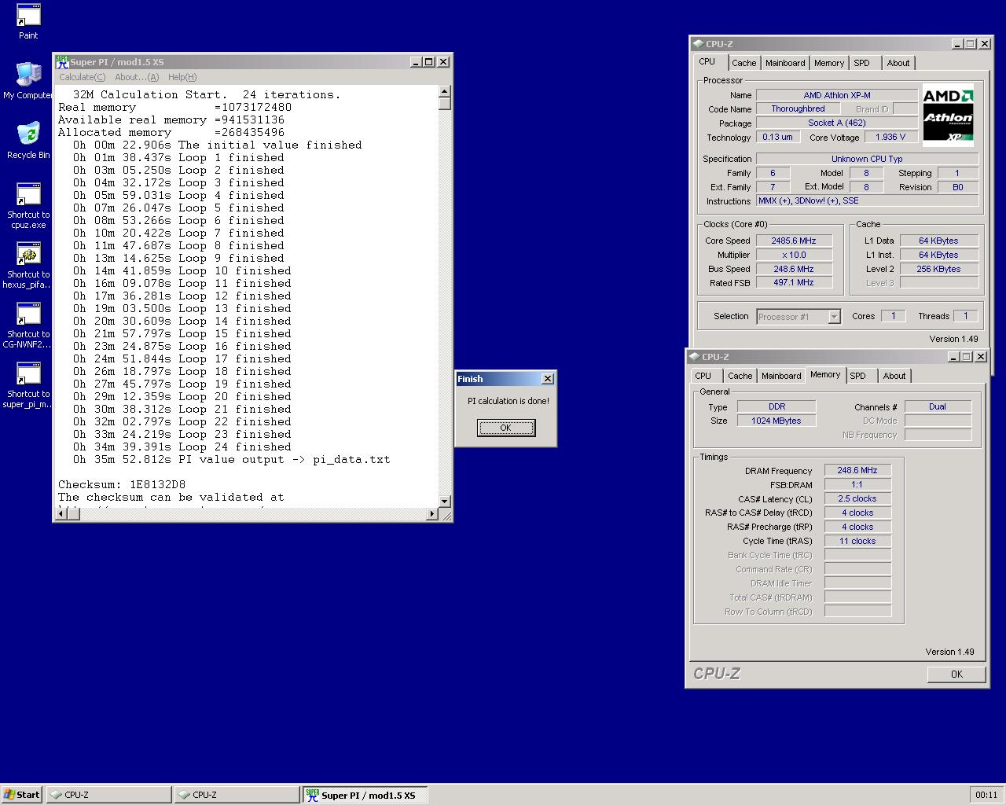Close the Finish dialog with X
The height and width of the screenshot is (805, 1006).
(x=548, y=379)
